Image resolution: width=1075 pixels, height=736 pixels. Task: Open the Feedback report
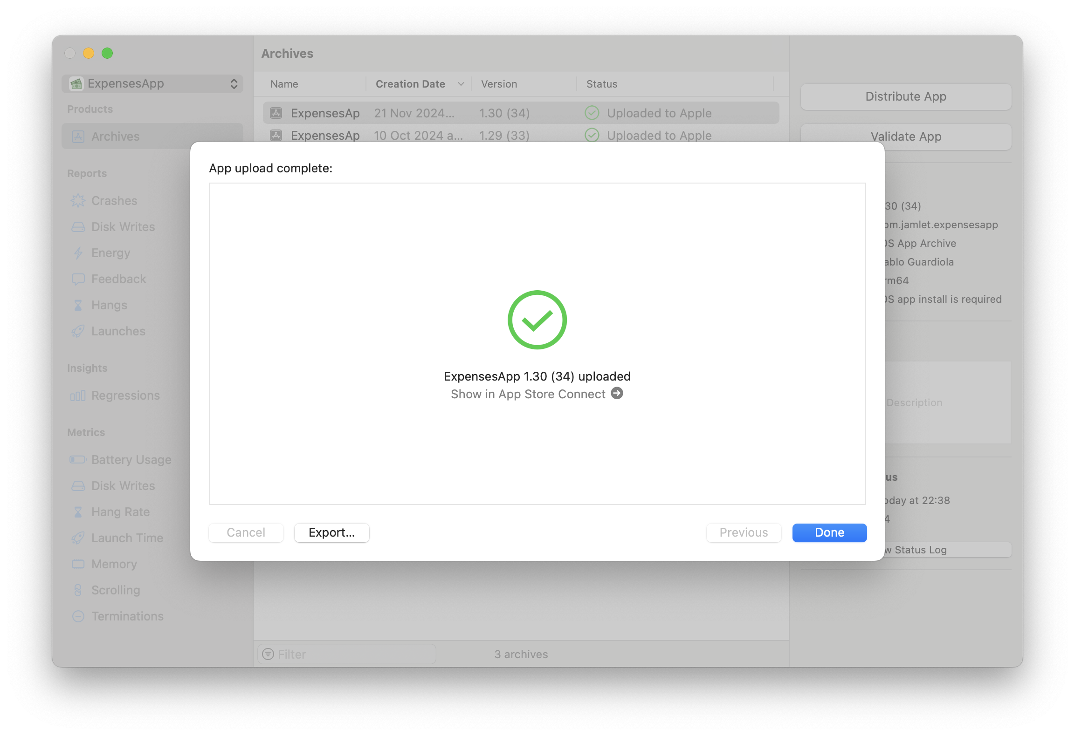click(x=118, y=279)
